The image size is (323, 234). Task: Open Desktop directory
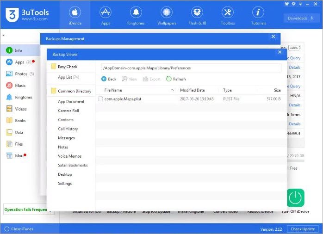65,174
